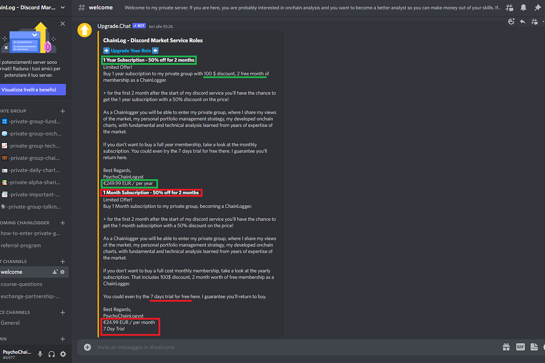
Task: Open pinned messages with the pin icon
Action: pos(537,7)
